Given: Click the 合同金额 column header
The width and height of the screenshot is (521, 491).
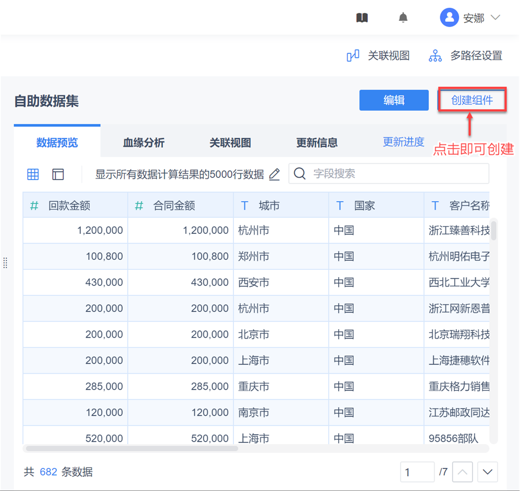Looking at the screenshot, I should [174, 206].
